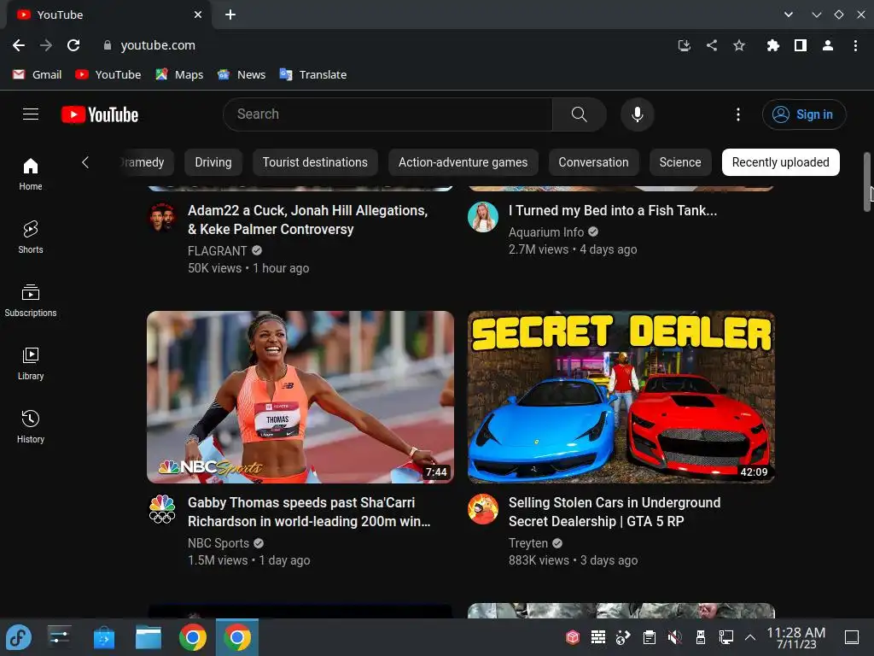Select the Action-adventure games chip
Screen dimensions: 874x656
(463, 162)
